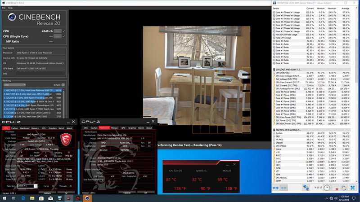360x202 pixels.
Task: Open Bench tab in left CPU-Z window
Action: click(x=61, y=128)
